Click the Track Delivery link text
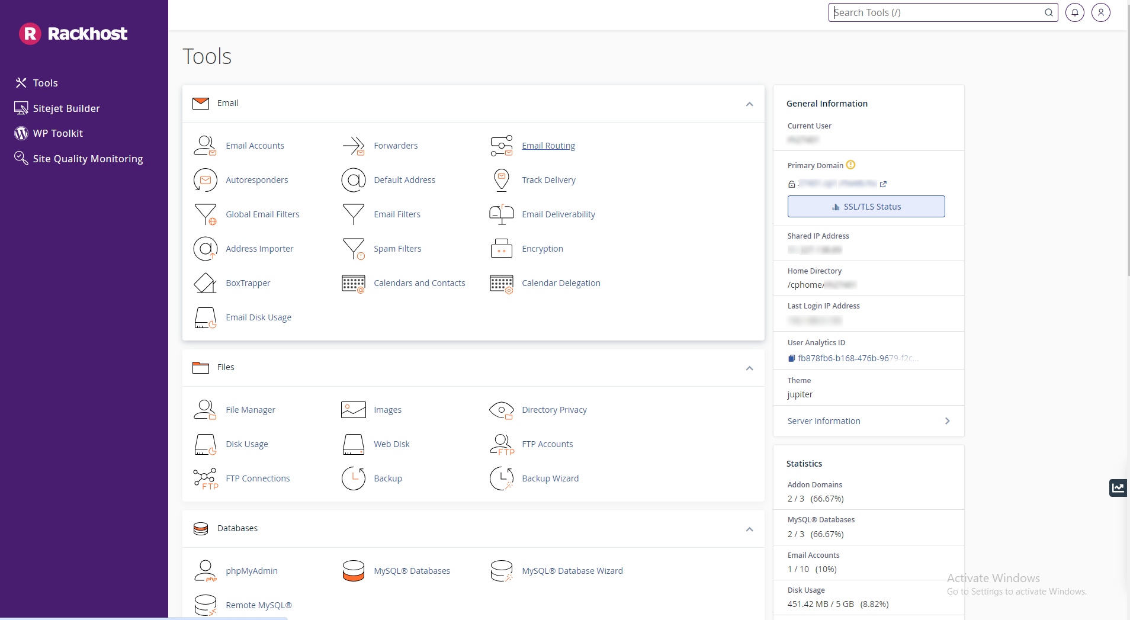Screen dimensions: 1130x620 click(x=548, y=180)
